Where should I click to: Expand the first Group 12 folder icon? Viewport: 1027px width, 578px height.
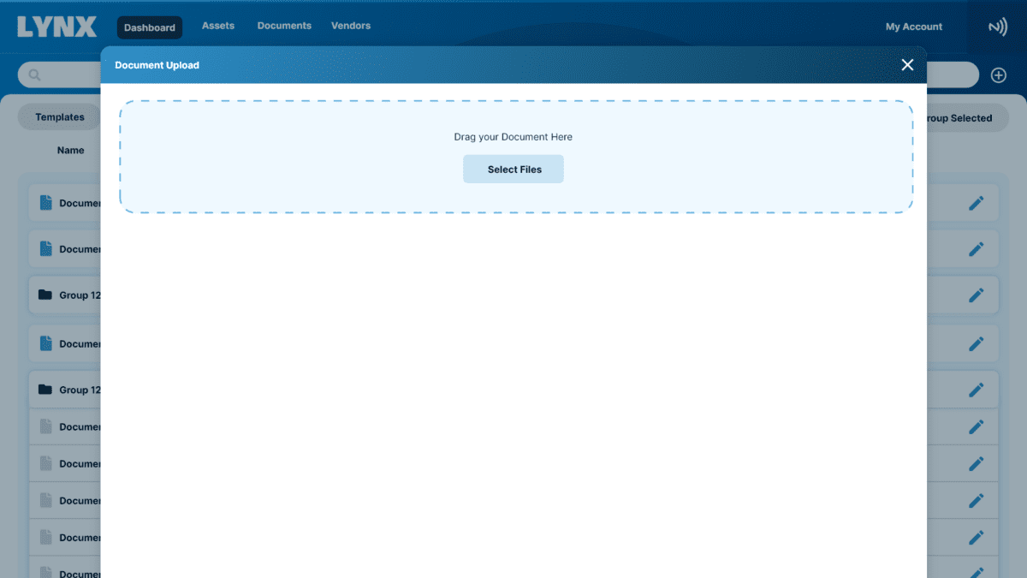point(45,295)
